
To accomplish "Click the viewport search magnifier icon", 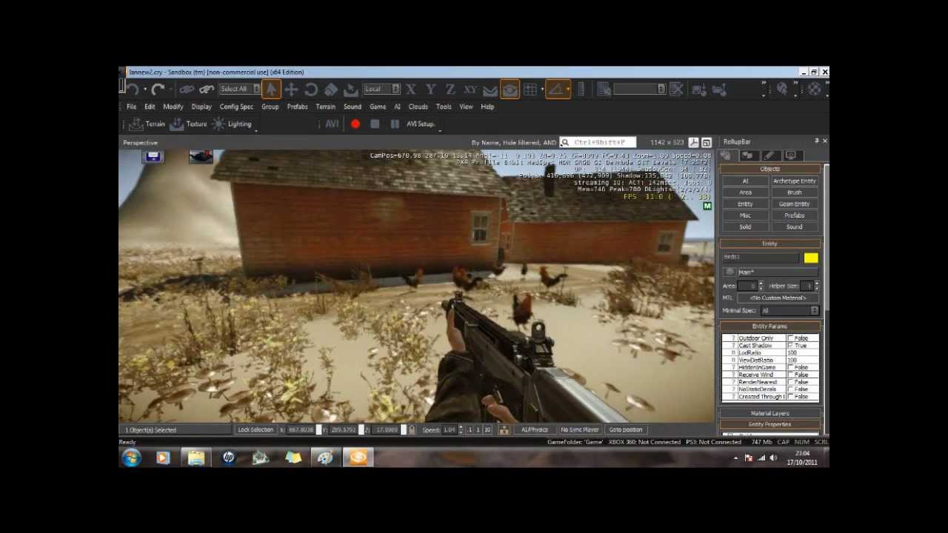I will [x=565, y=142].
